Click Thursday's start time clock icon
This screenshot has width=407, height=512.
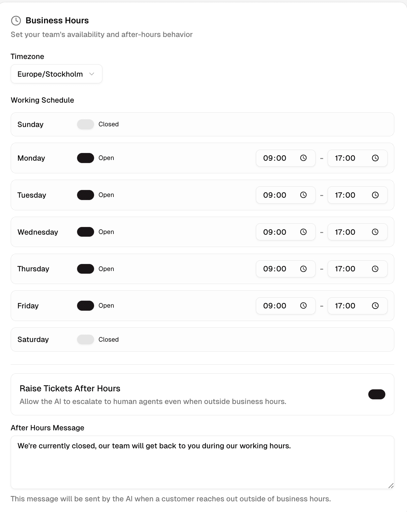[x=303, y=269]
